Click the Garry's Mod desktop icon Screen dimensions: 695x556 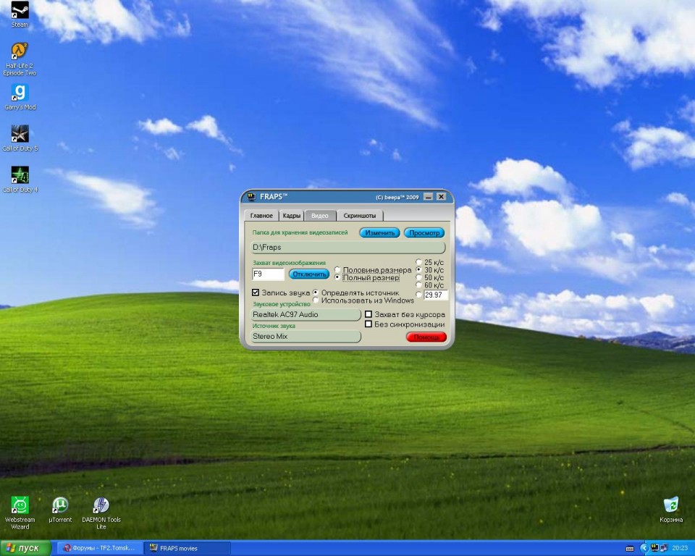[20, 93]
